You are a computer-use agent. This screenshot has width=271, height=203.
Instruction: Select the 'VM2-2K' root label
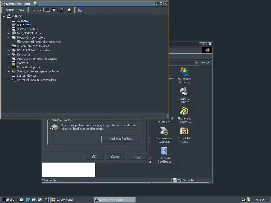coord(17,16)
